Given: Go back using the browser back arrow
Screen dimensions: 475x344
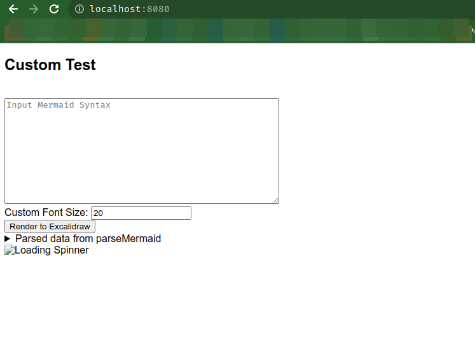Looking at the screenshot, I should pos(13,9).
